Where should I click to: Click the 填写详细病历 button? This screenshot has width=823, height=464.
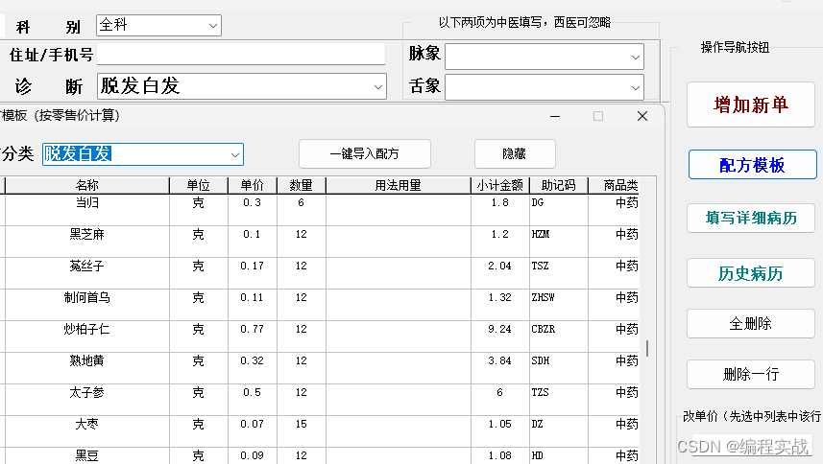[x=751, y=218]
